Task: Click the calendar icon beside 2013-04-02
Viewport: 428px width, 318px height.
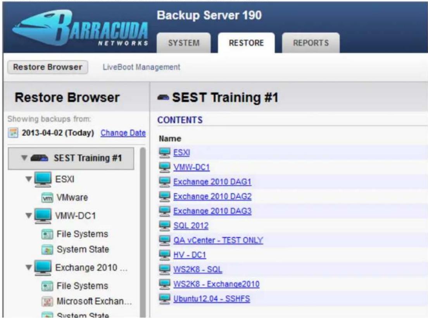Action: click(x=13, y=133)
